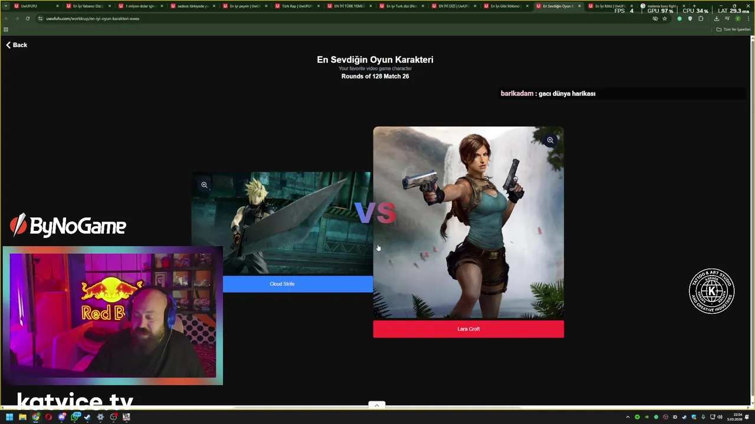Pick the Lara Croft picture

(468, 223)
